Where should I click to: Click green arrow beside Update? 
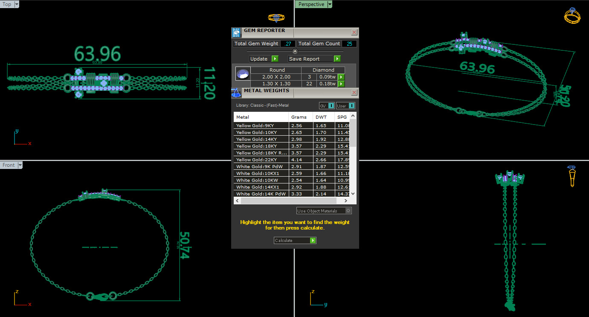[x=275, y=59]
